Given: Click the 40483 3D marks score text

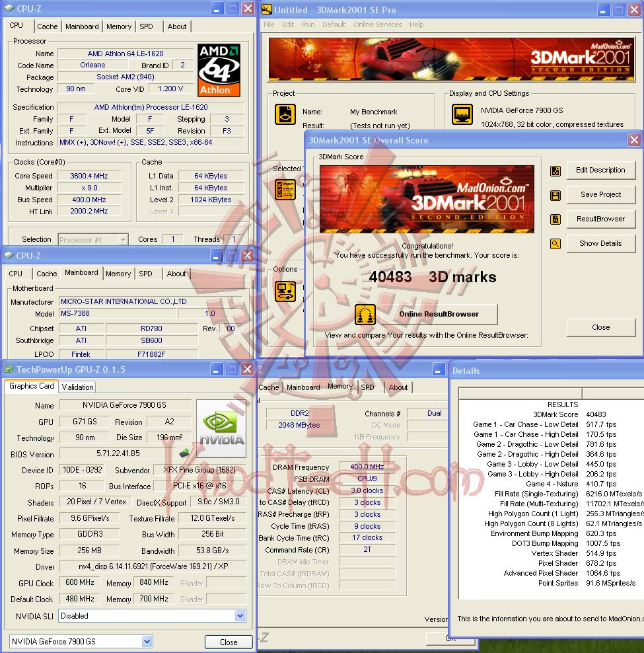Looking at the screenshot, I should point(433,277).
